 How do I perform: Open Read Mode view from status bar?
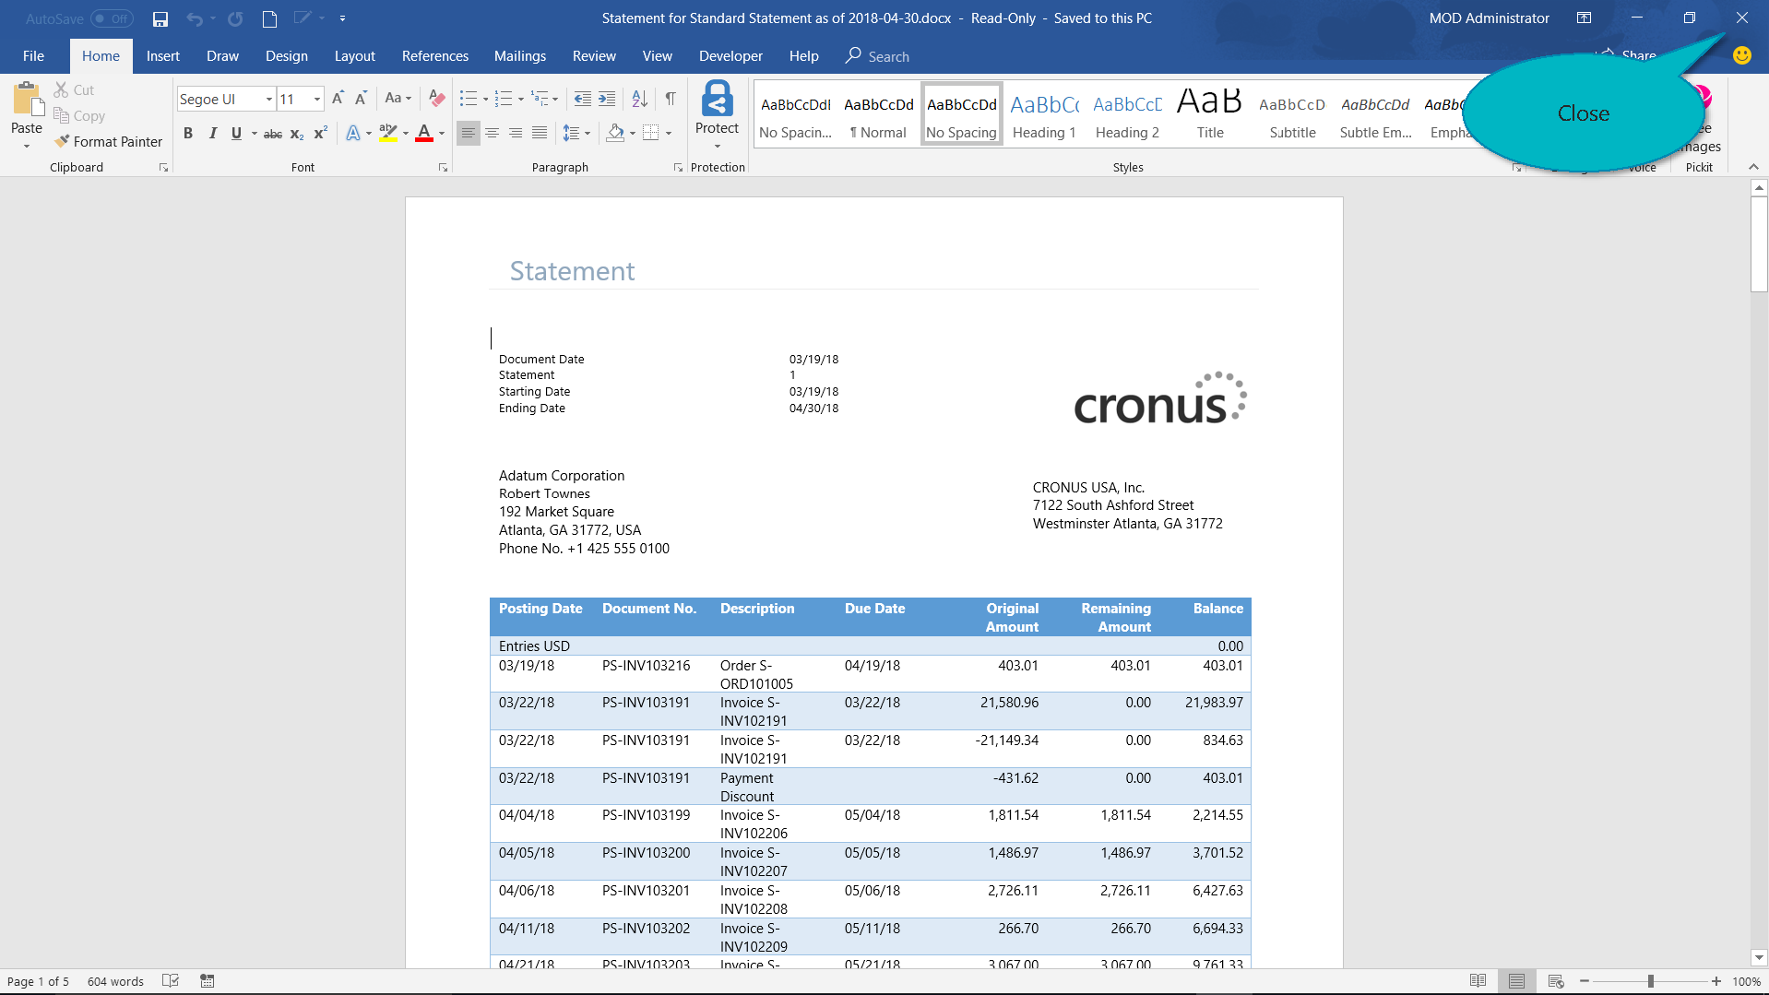(1478, 981)
